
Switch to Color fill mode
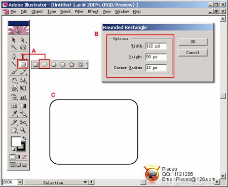coord(12,157)
